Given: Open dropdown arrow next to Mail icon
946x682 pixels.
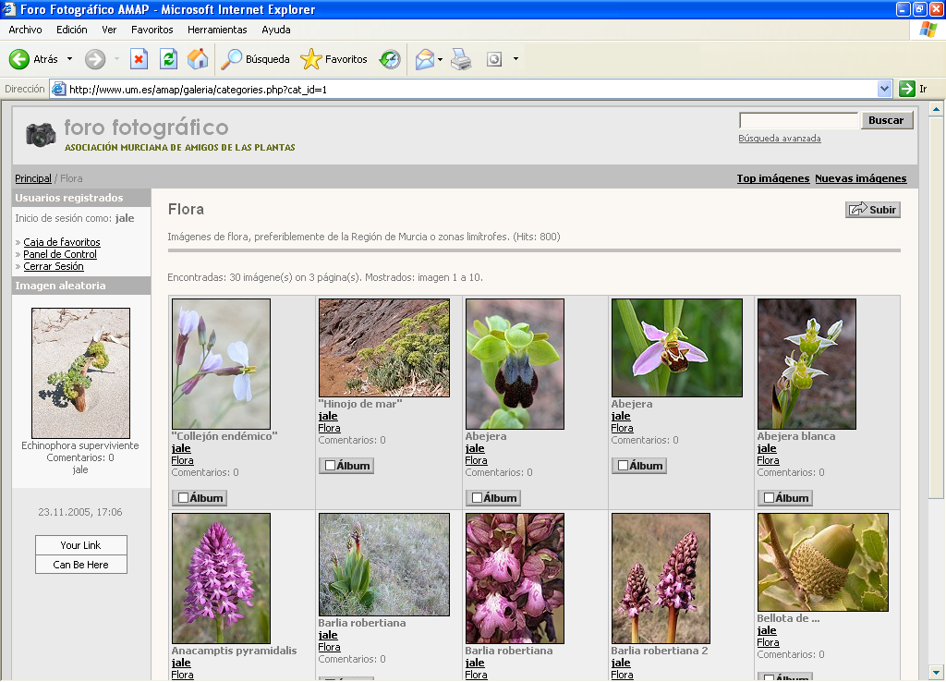Looking at the screenshot, I should [x=440, y=59].
